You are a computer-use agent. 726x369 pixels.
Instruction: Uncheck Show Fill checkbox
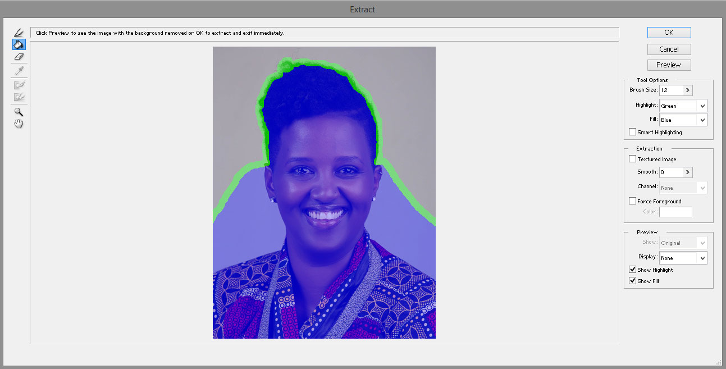(633, 281)
